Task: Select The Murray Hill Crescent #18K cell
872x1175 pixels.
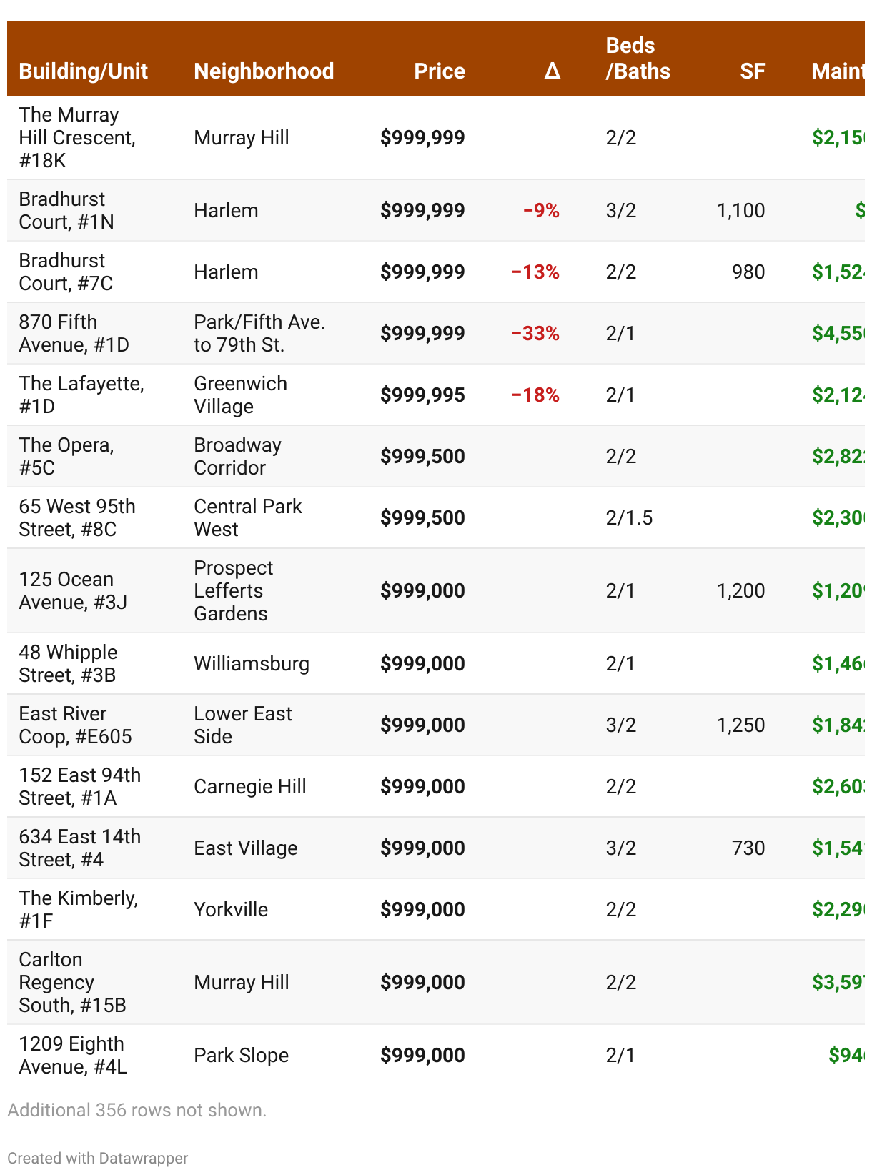Action: [x=77, y=137]
